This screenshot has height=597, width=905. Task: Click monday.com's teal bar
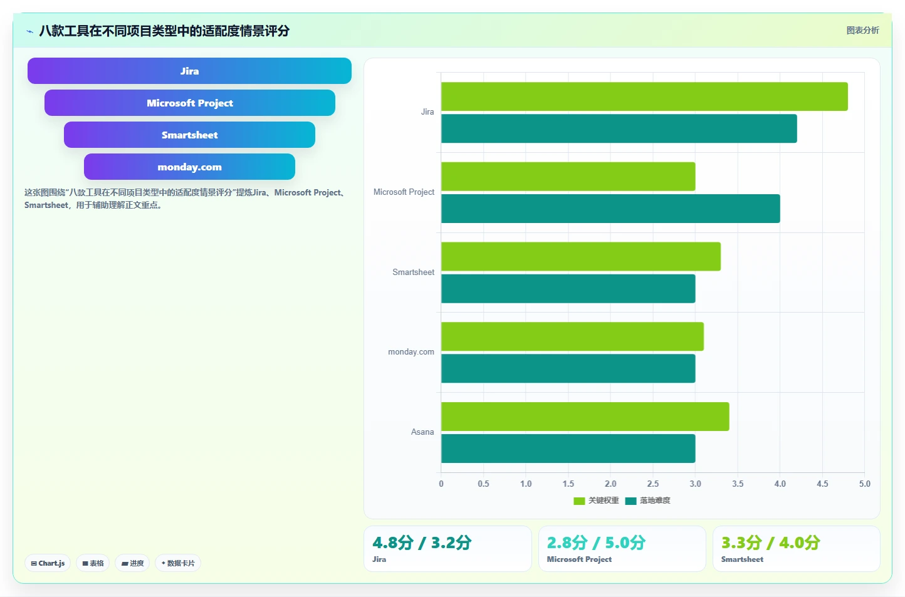(x=568, y=368)
